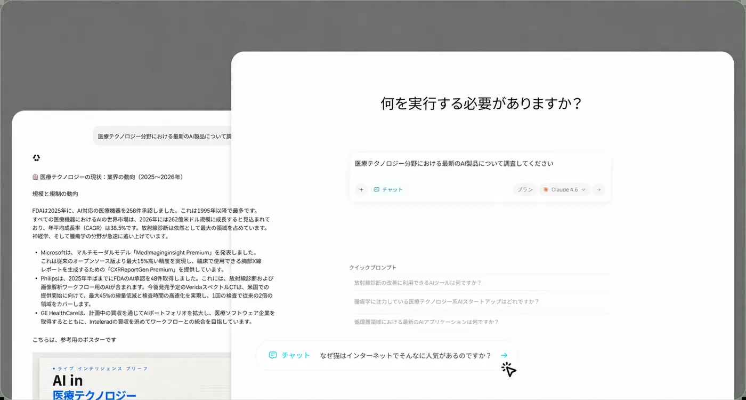Click the text こちらは、参考用のポスターです
Screen dimensions: 746x400
click(x=74, y=340)
